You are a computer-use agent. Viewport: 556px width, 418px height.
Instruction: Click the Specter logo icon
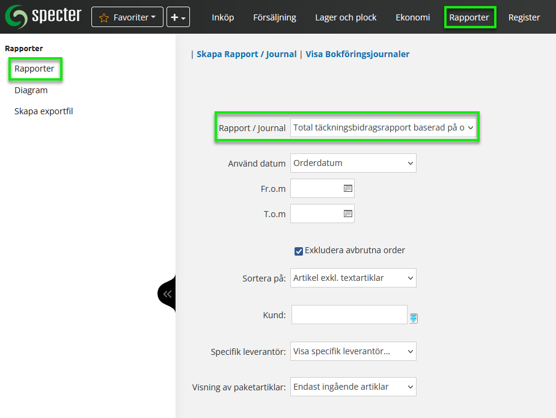pyautogui.click(x=16, y=17)
